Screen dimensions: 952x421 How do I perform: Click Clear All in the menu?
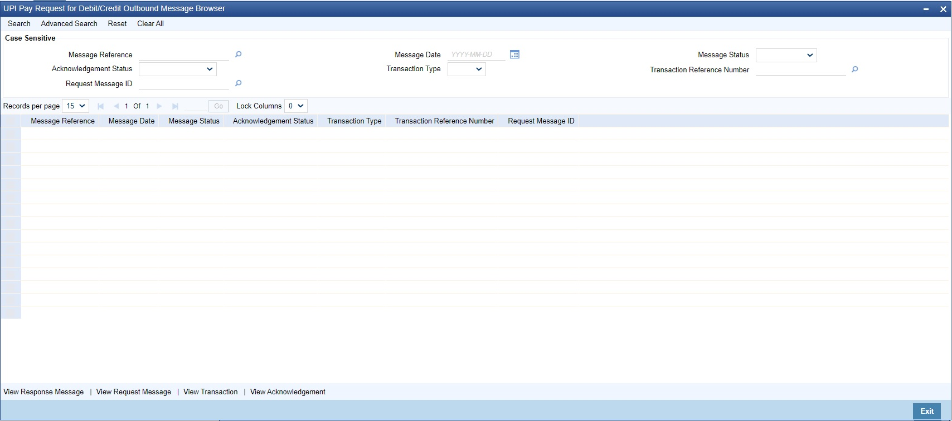coord(150,23)
